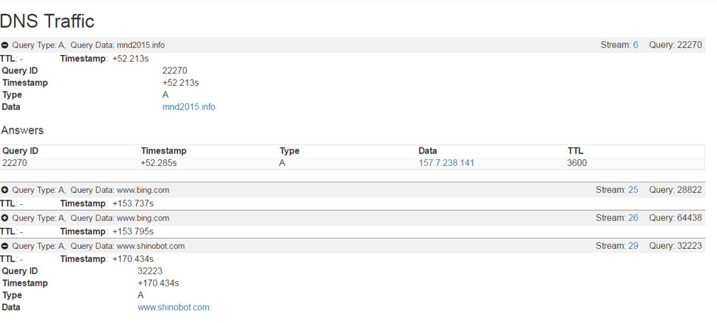717x323 pixels.
Task: Click the Query: 28822 label
Action: click(675, 190)
